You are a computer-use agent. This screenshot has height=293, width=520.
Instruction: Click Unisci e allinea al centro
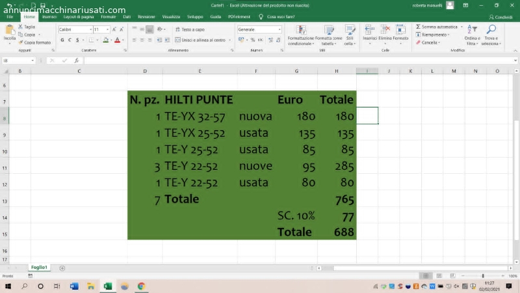200,40
